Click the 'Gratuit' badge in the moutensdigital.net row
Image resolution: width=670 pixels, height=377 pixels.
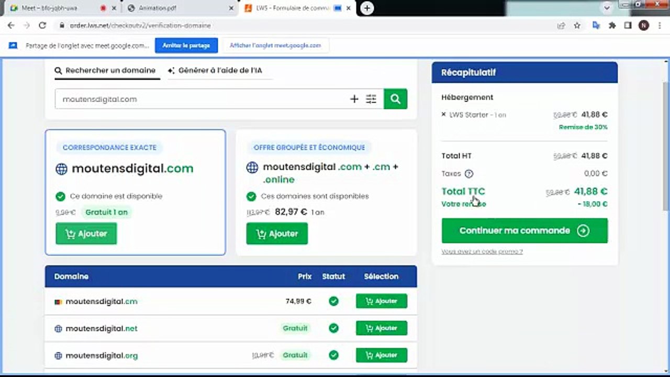[295, 328]
